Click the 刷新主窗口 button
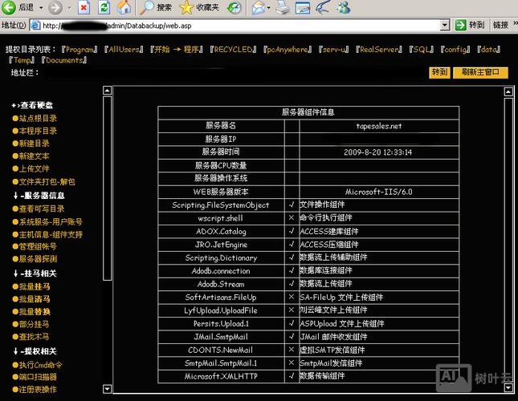This screenshot has width=518, height=401. pyautogui.click(x=480, y=72)
